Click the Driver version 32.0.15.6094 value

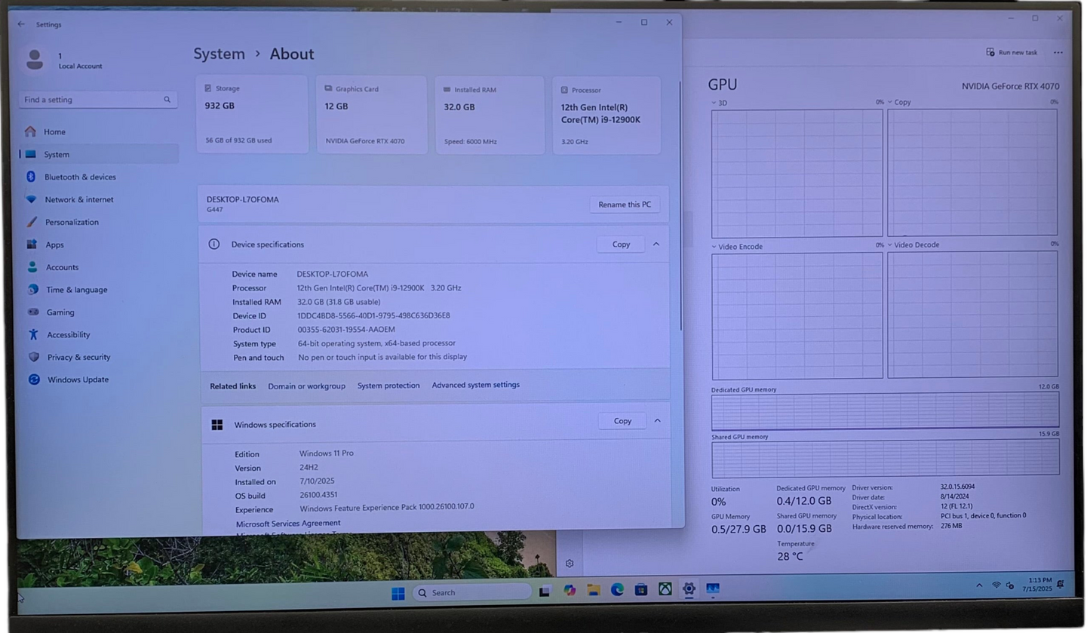pos(957,487)
